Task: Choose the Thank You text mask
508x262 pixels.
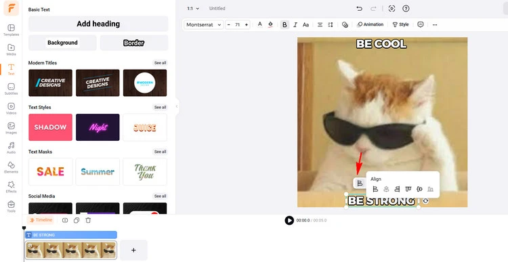Action: pos(145,172)
